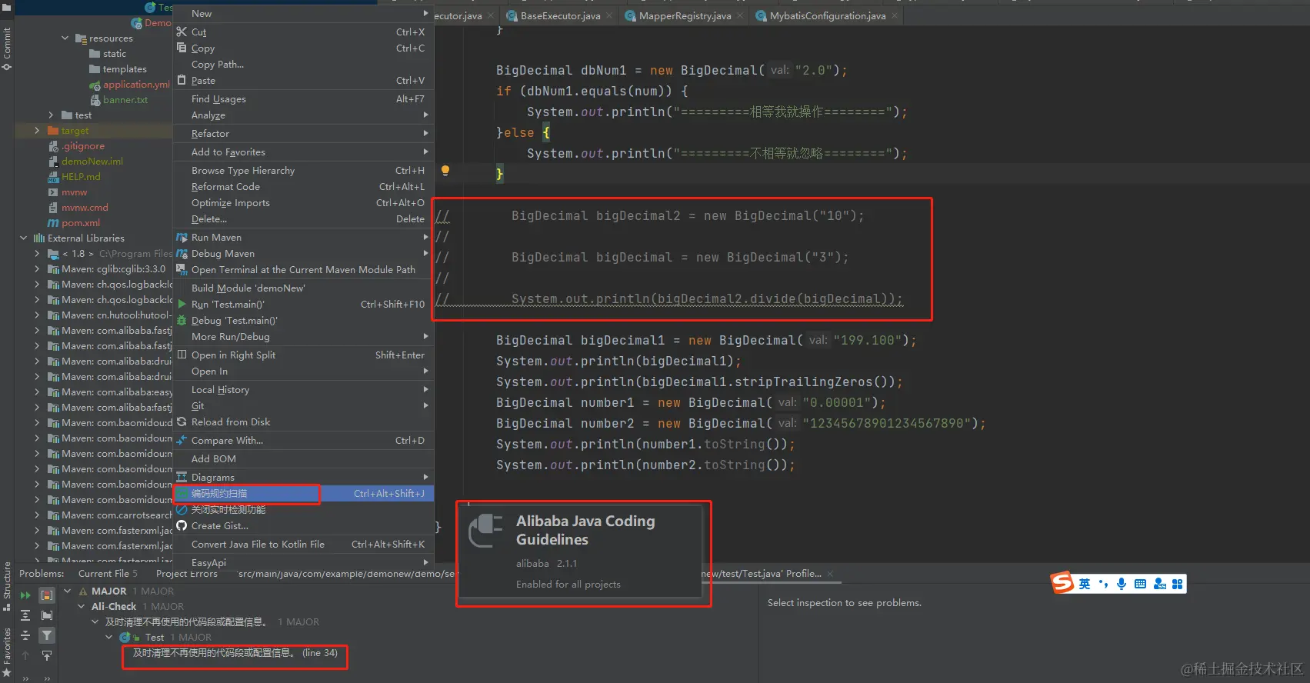
Task: Switch to Current File problems tab
Action: (108, 574)
